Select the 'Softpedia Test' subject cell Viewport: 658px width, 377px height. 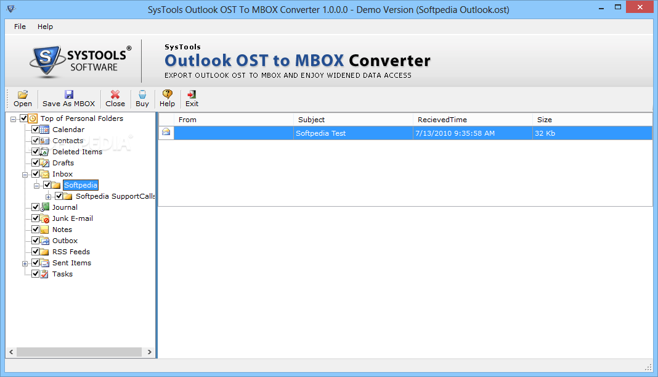[x=354, y=133]
